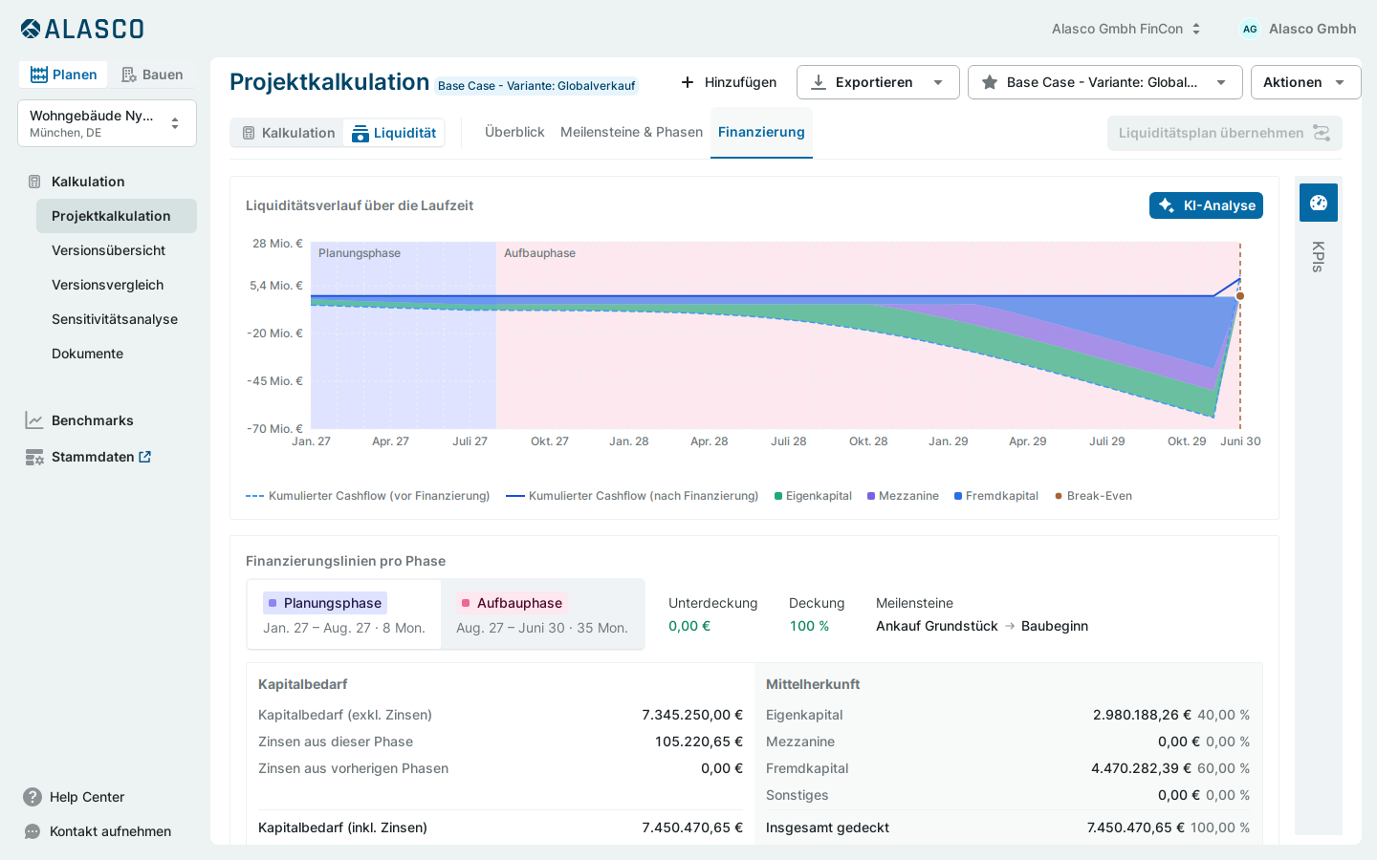Image resolution: width=1377 pixels, height=860 pixels.
Task: Switch to Meilensteine & Phasen tab
Action: pyautogui.click(x=631, y=132)
